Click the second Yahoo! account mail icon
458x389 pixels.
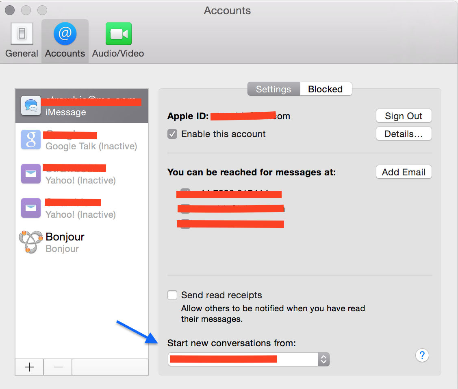tap(30, 208)
